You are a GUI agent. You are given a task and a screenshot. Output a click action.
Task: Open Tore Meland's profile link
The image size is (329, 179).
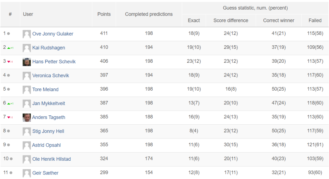[x=45, y=89]
